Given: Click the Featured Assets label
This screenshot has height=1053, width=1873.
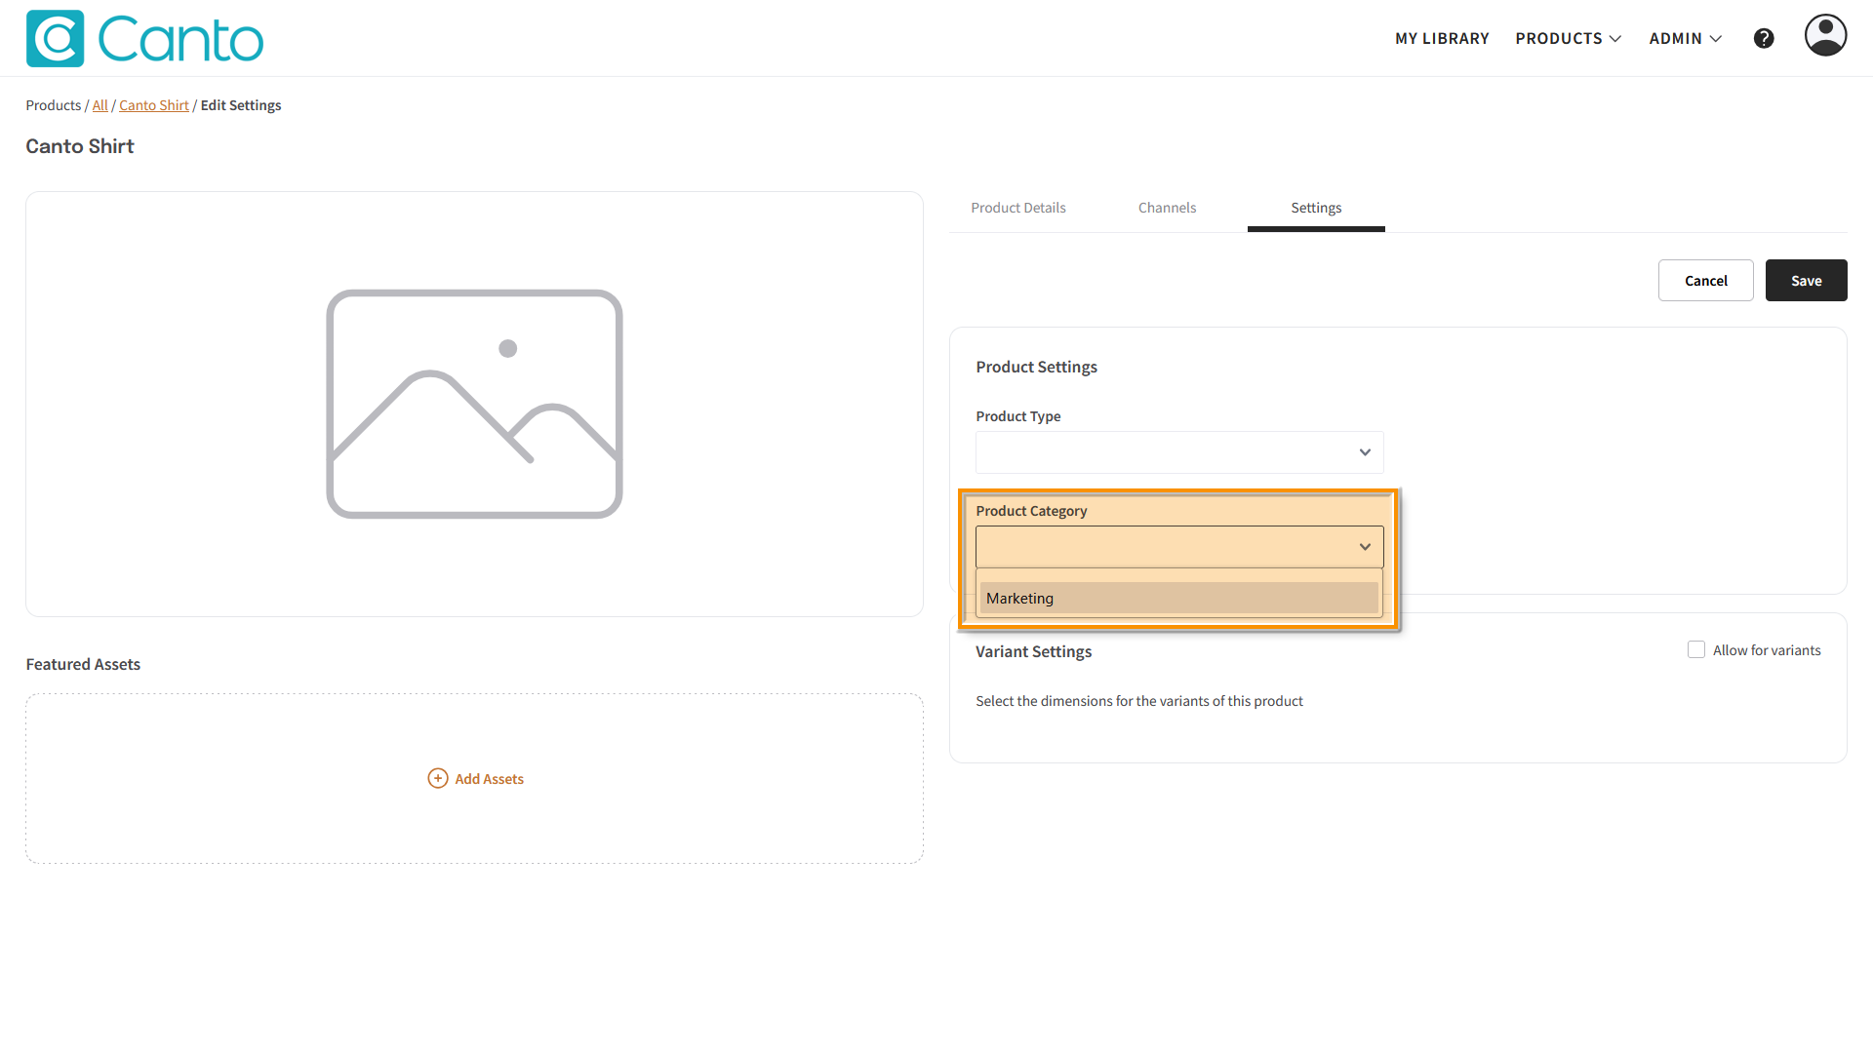Looking at the screenshot, I should click(x=83, y=664).
